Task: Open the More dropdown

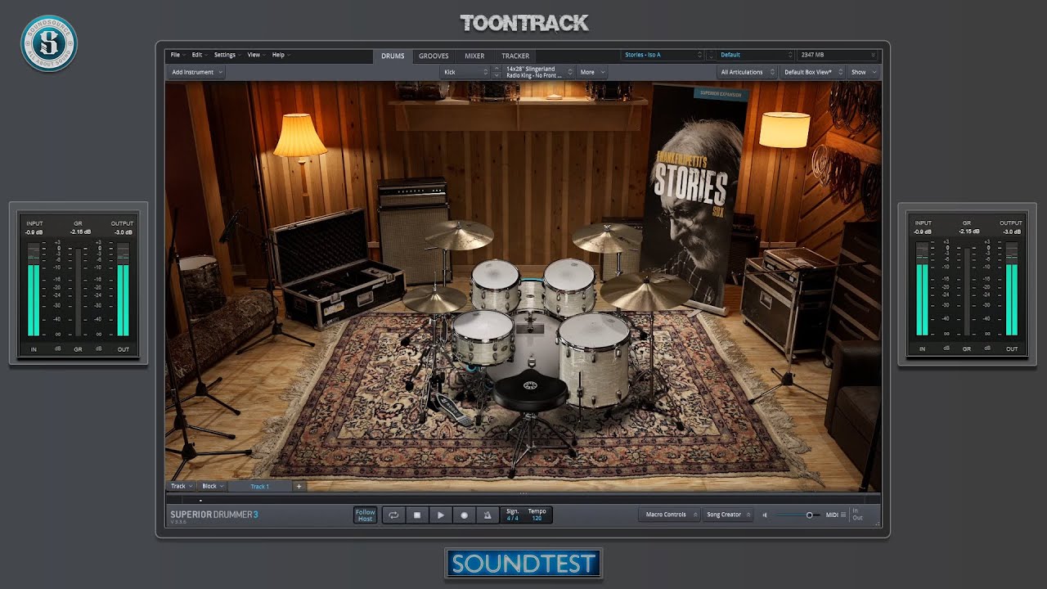Action: coord(592,72)
